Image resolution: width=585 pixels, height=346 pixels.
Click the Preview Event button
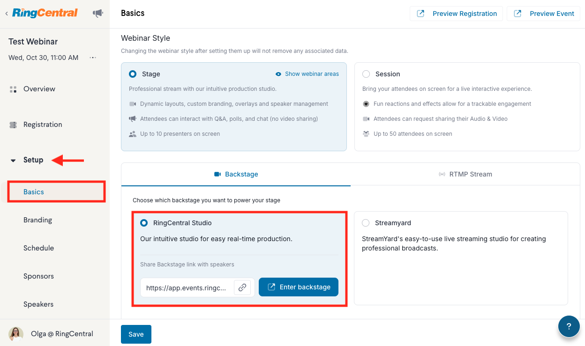pos(543,14)
